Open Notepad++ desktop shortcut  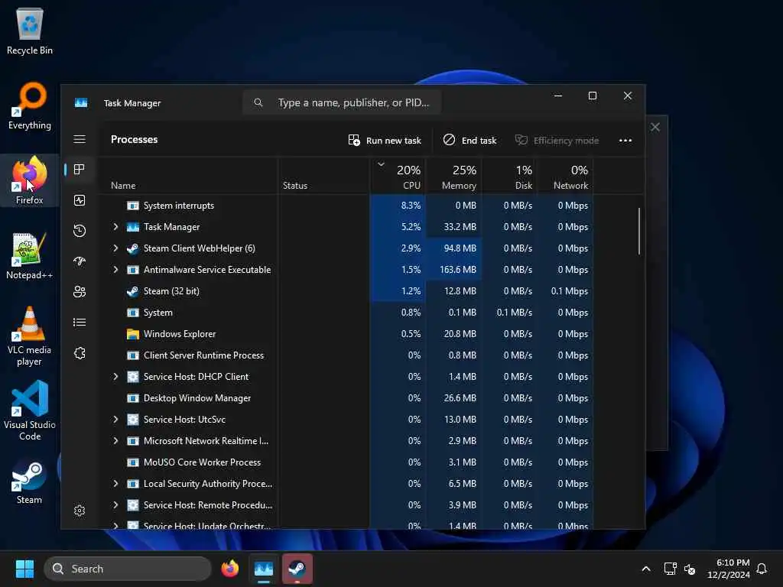click(x=30, y=255)
